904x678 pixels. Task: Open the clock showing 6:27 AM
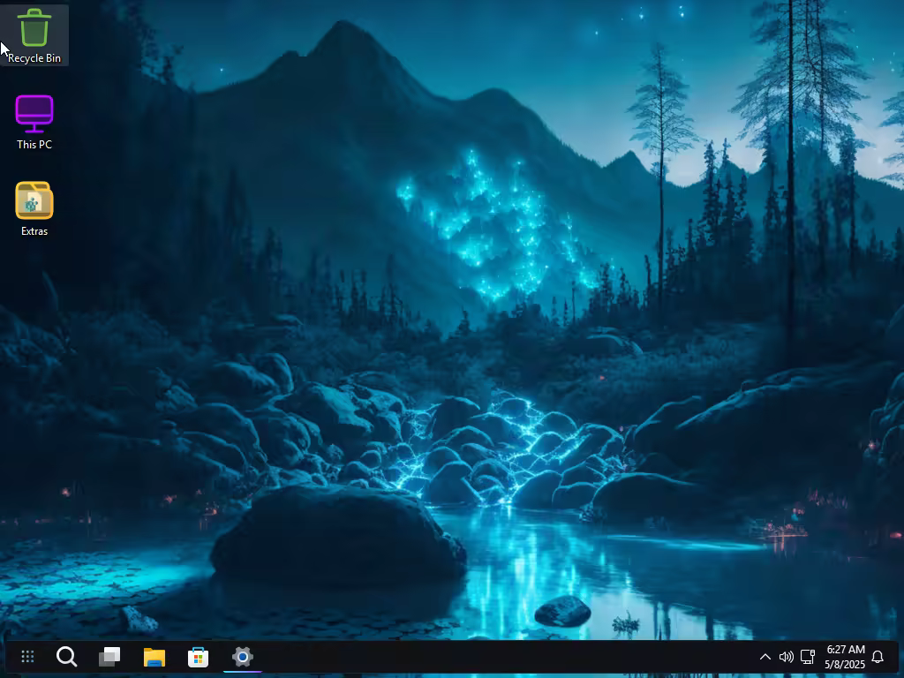point(845,650)
